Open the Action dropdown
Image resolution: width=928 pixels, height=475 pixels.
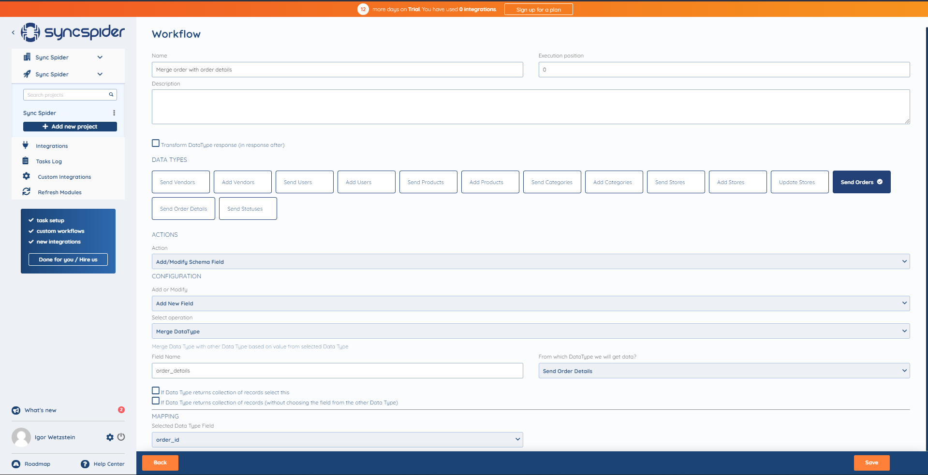point(531,261)
